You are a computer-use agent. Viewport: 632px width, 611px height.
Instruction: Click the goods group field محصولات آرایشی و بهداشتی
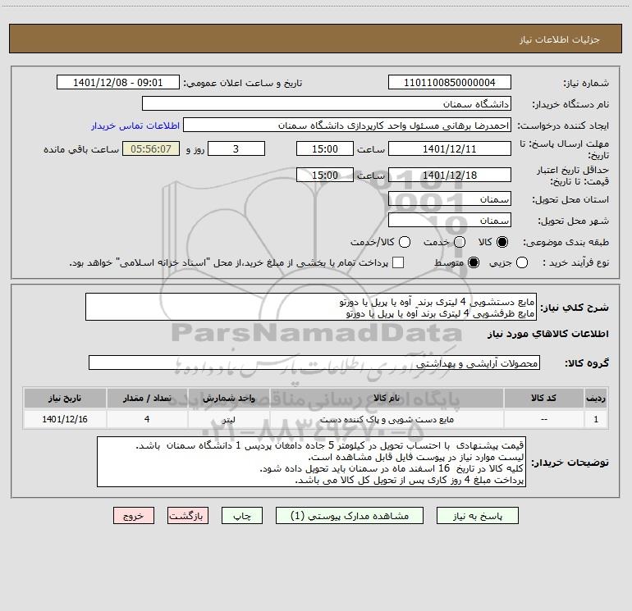pyautogui.click(x=314, y=362)
